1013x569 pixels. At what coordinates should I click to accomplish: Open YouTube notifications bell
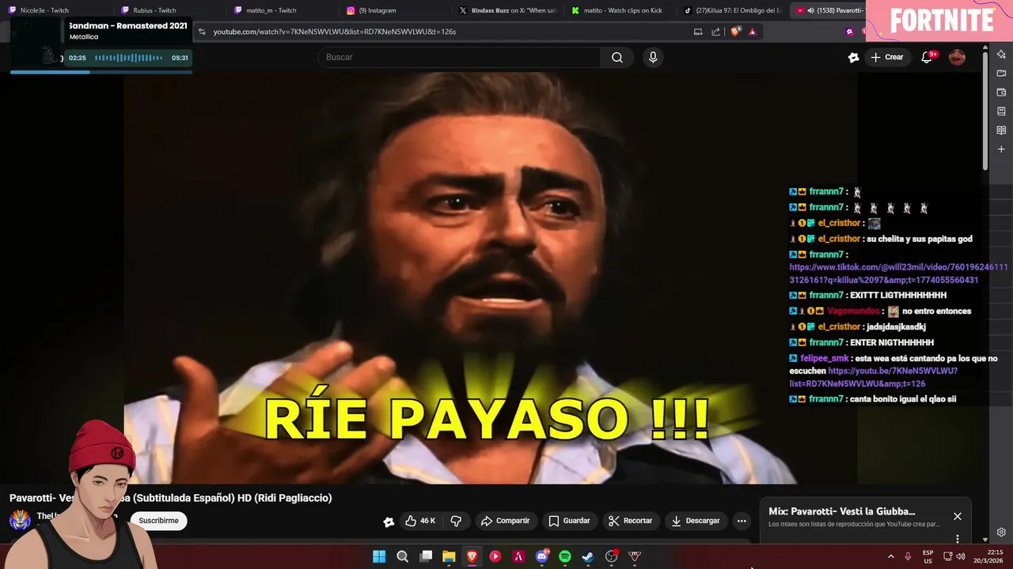927,57
